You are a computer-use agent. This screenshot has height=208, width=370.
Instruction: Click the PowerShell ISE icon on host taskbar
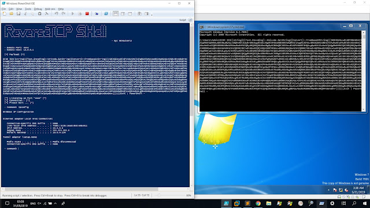click(226, 203)
